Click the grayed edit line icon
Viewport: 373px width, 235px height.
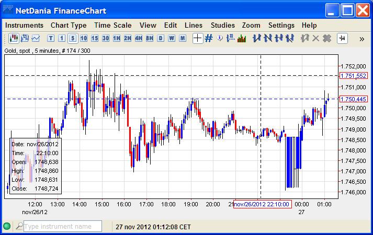coord(304,38)
